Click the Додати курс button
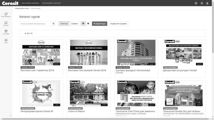 coord(99,24)
